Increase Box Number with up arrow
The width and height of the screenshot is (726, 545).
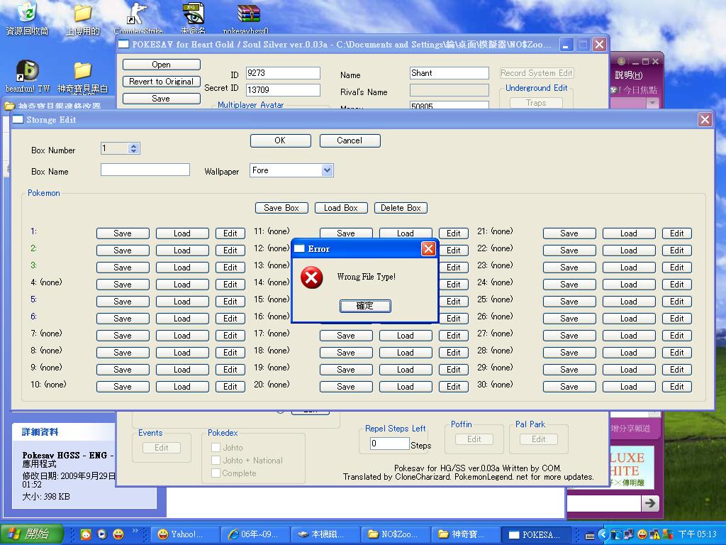(134, 145)
